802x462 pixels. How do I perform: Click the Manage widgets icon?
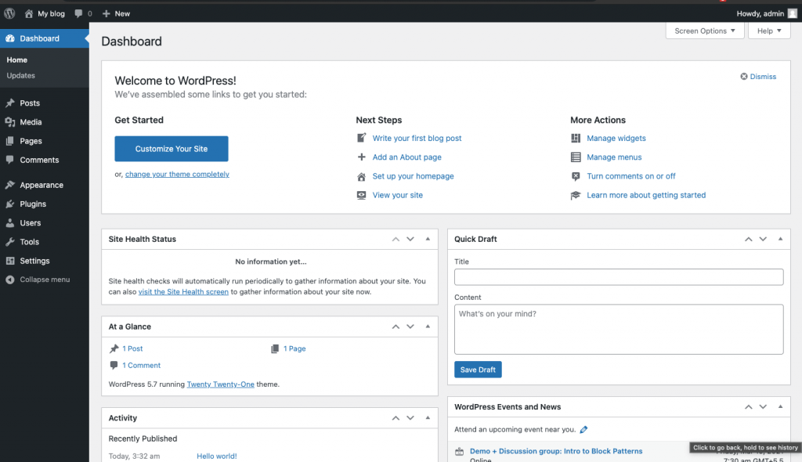point(576,138)
